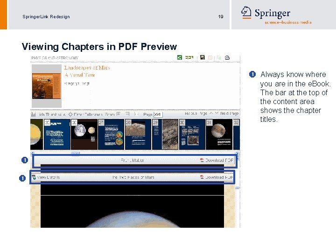Click the save disk icon
The height and width of the screenshot is (252, 336).
(x=202, y=57)
